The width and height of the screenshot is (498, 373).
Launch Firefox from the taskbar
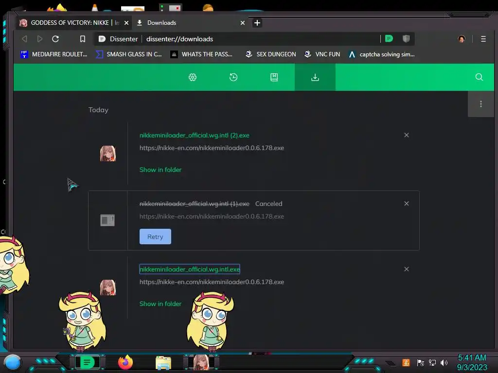coord(125,362)
